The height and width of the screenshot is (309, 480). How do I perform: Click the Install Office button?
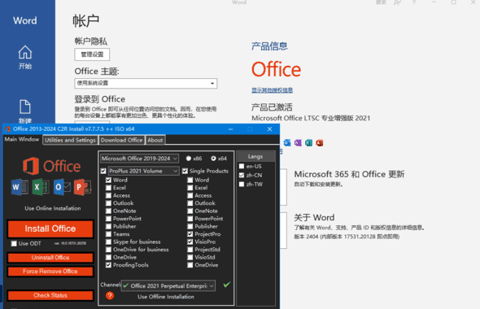[50, 228]
